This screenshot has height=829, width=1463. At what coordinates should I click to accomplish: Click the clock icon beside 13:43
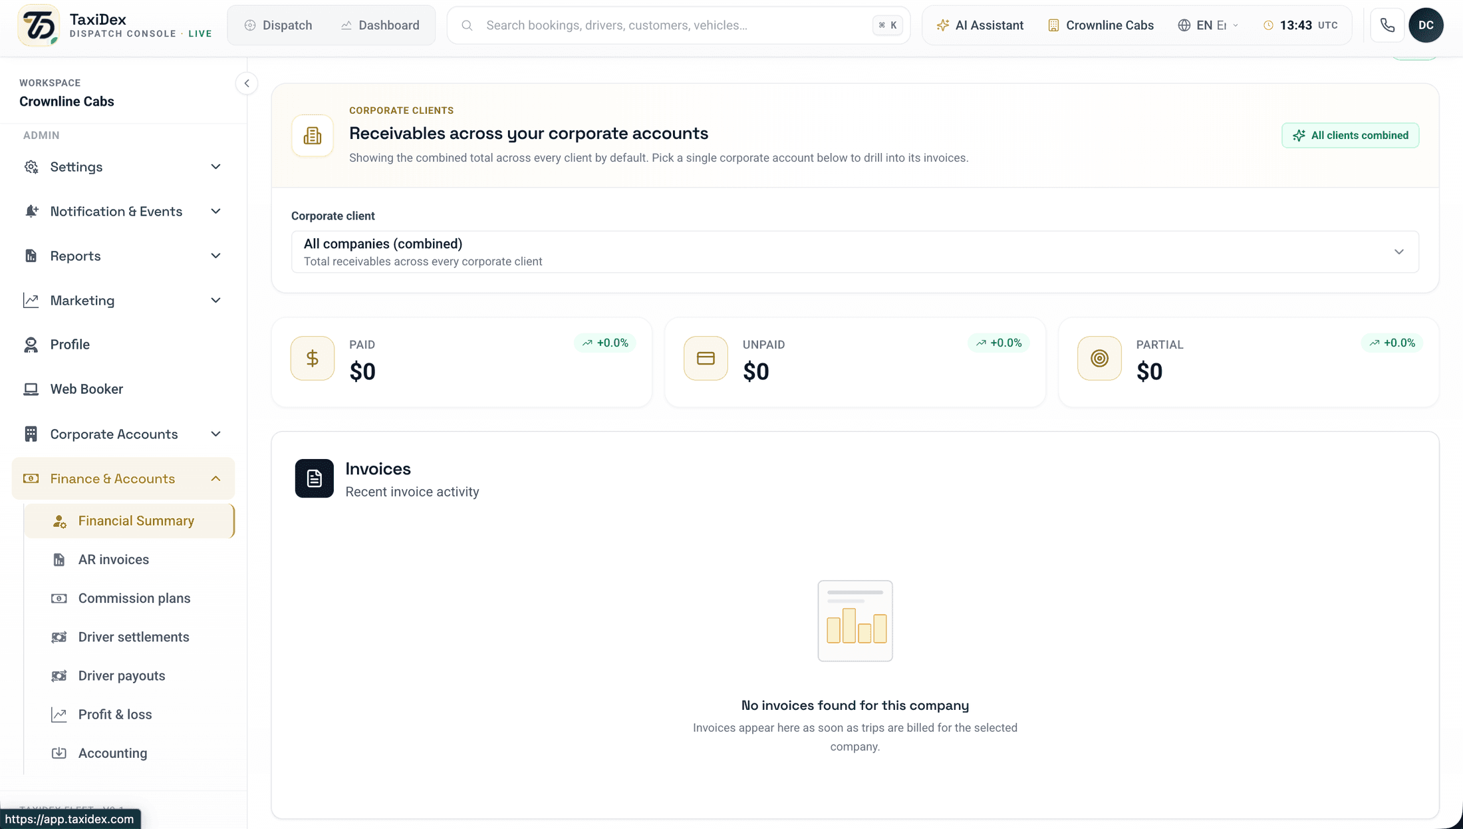(1268, 25)
